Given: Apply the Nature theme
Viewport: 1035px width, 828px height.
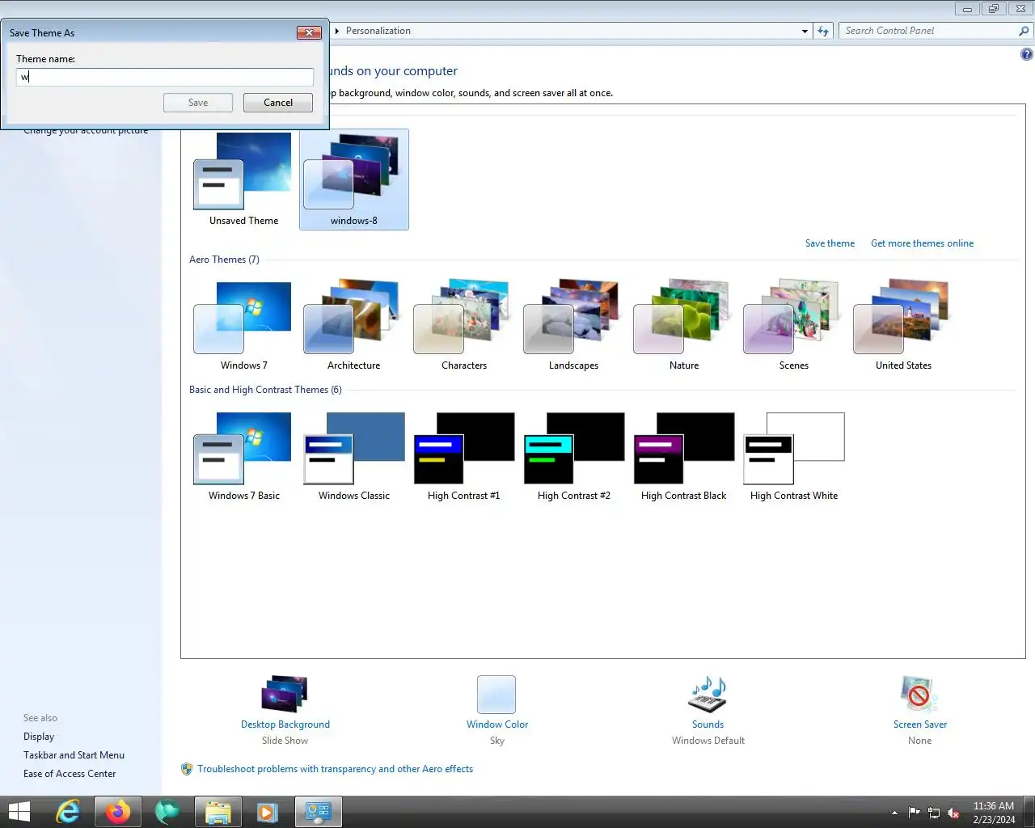Looking at the screenshot, I should coord(683,324).
